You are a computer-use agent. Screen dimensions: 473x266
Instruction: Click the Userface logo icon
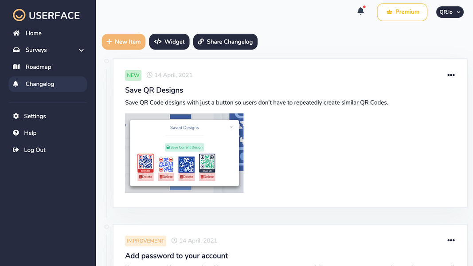19,15
